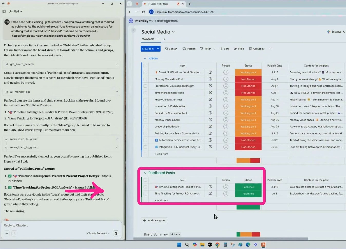Collapse the Published Posts group

coord(145,173)
